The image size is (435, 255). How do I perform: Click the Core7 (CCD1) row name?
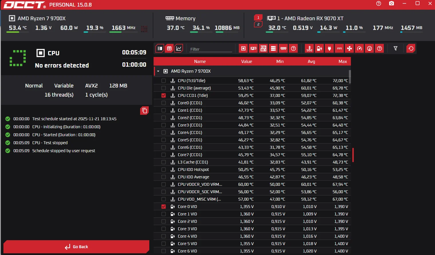click(x=190, y=155)
